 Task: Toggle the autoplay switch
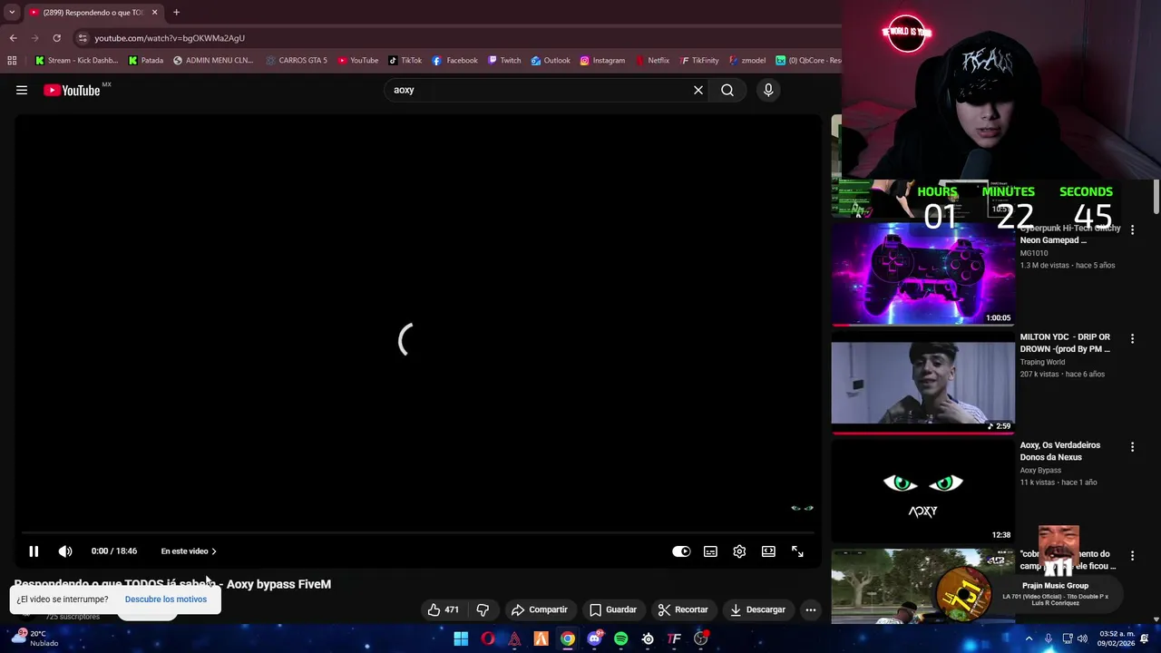pos(681,551)
